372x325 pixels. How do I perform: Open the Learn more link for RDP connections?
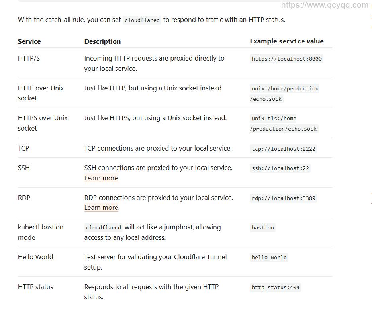101,208
